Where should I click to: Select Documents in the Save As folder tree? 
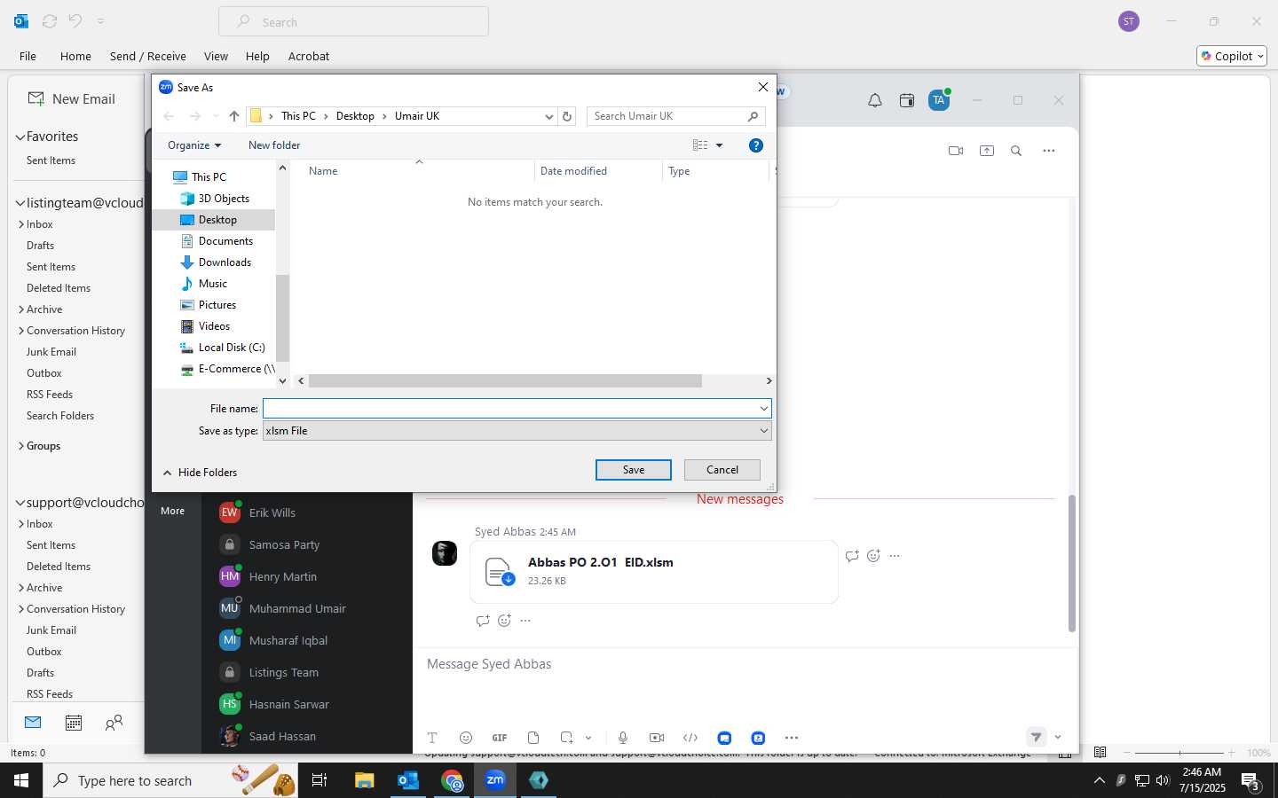pos(225,241)
